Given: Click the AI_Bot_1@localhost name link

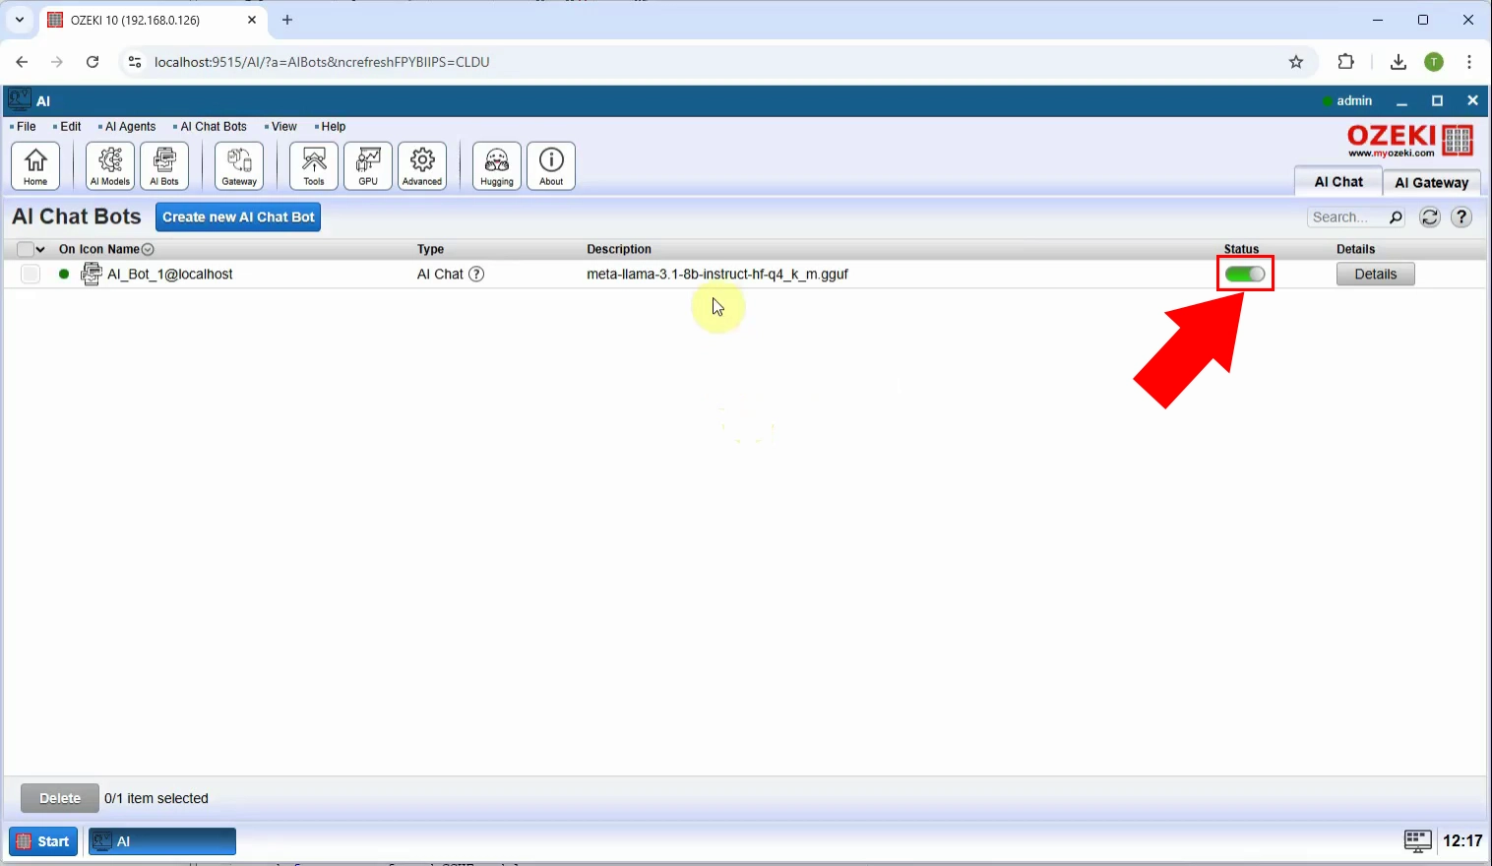Looking at the screenshot, I should (170, 274).
